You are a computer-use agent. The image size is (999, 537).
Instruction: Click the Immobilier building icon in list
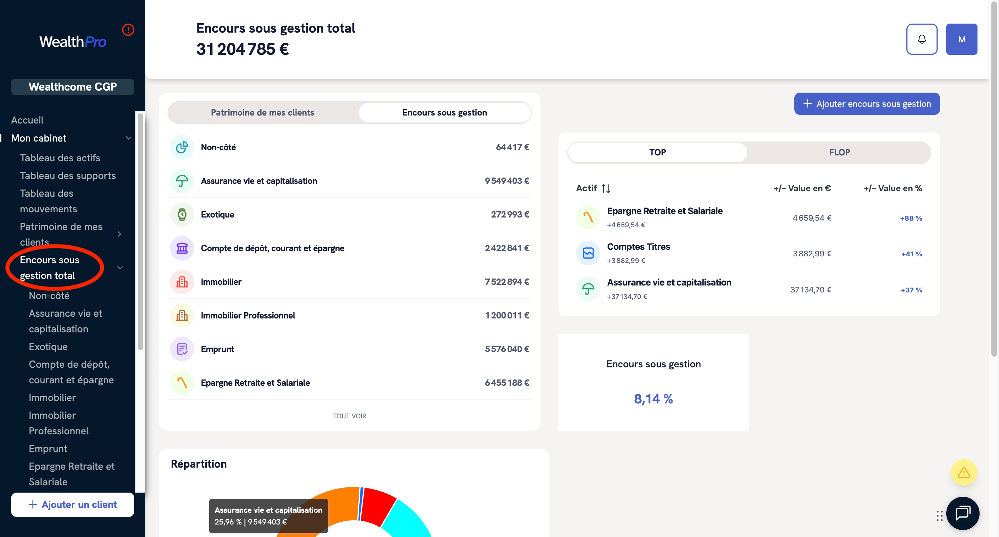182,282
